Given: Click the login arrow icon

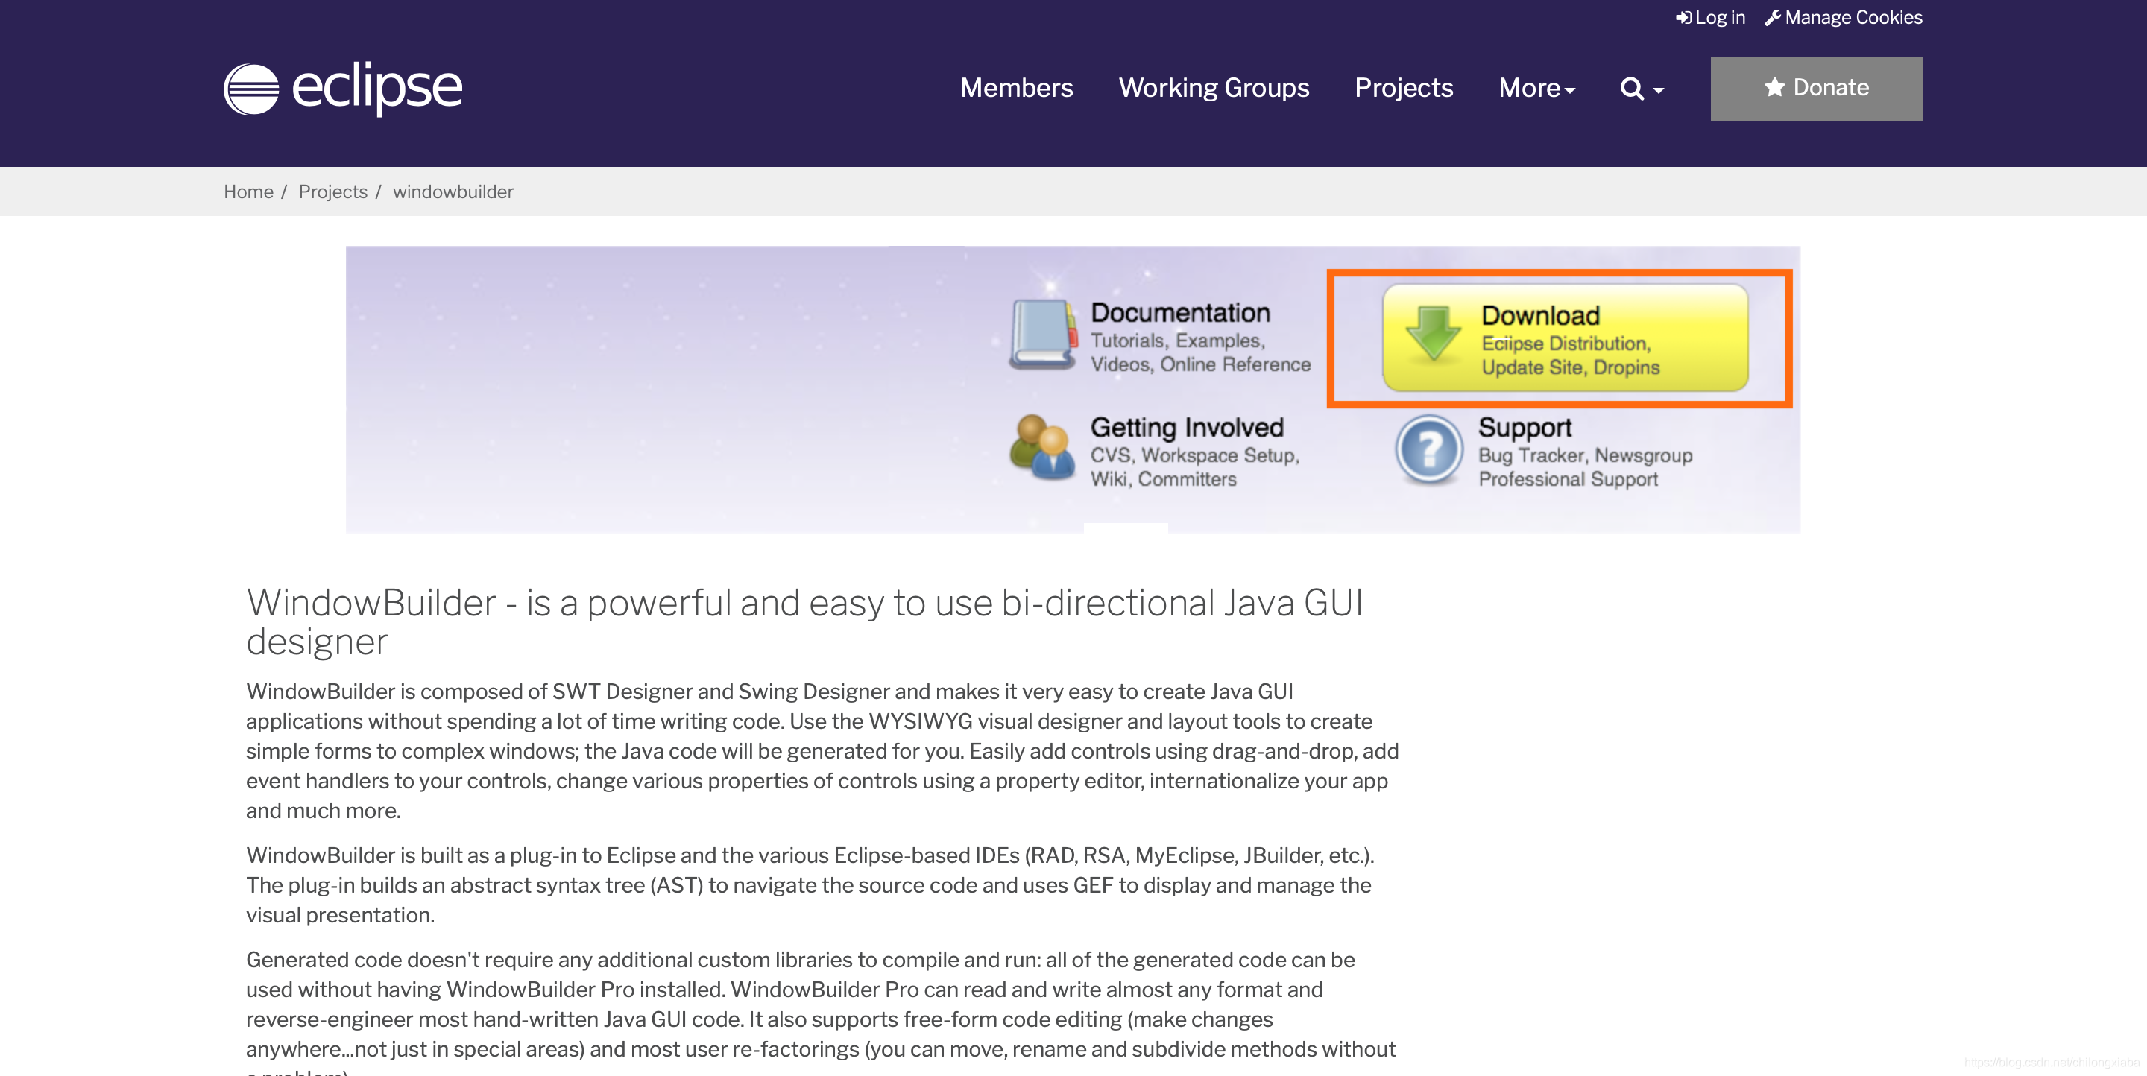Looking at the screenshot, I should (1683, 17).
